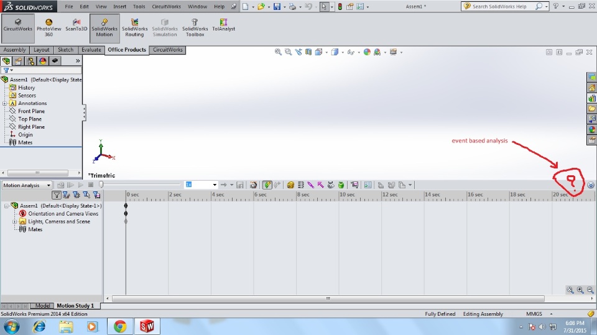Save the document with floppy icon

click(277, 6)
